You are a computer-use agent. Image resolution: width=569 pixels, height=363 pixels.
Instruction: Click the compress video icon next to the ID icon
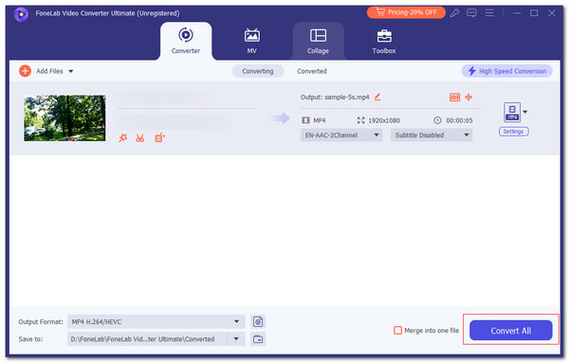point(468,97)
